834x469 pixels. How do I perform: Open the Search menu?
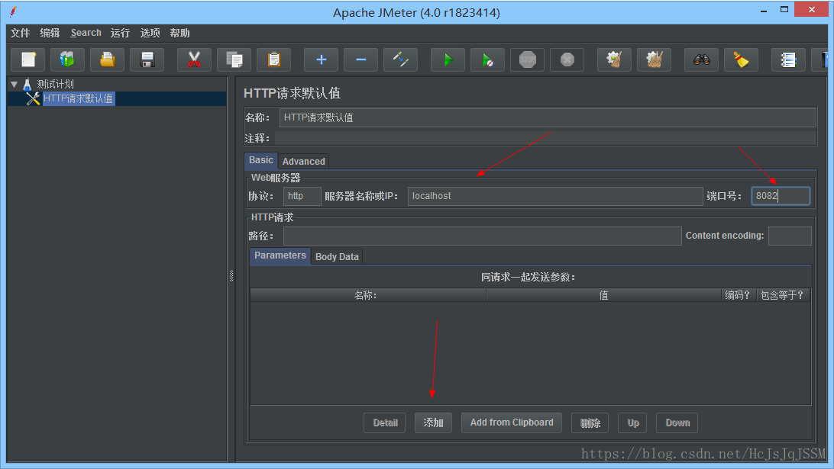click(x=86, y=33)
